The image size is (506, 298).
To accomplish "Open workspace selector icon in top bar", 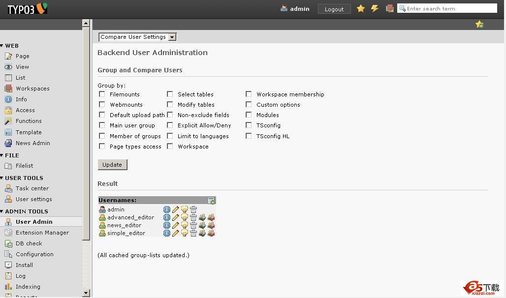I will [389, 9].
